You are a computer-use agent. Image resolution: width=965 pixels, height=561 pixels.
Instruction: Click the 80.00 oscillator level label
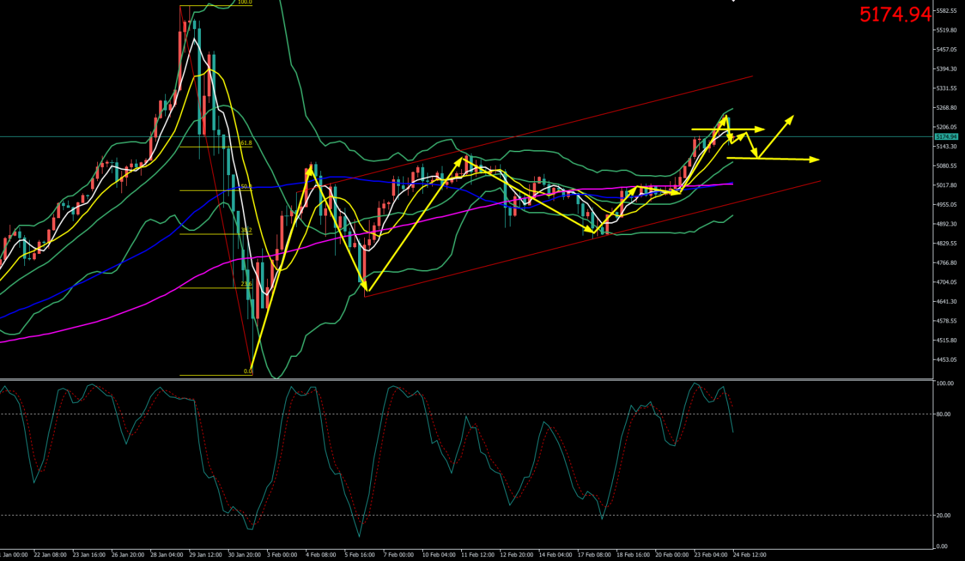945,414
